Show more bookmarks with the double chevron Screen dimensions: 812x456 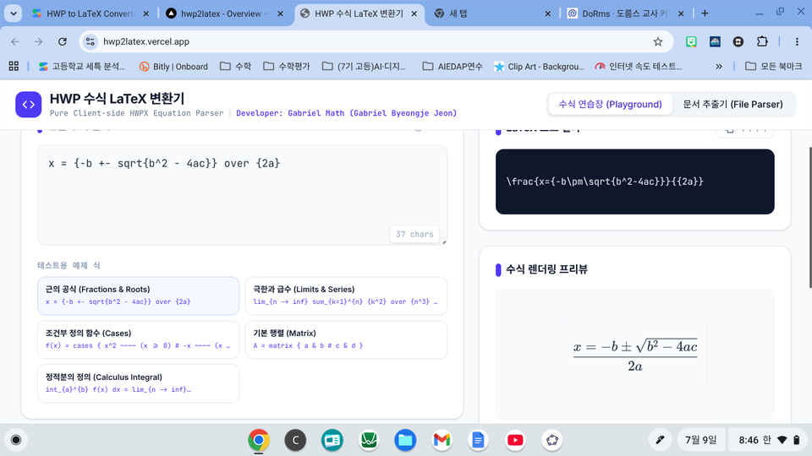tap(719, 66)
